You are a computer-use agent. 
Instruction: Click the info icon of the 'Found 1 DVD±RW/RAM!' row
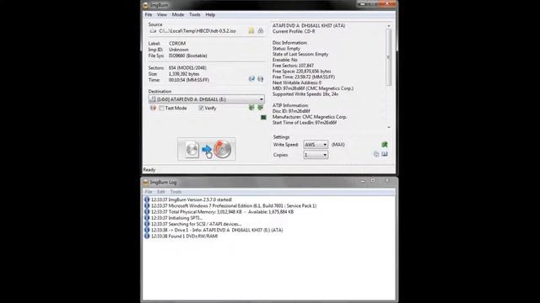click(x=147, y=237)
